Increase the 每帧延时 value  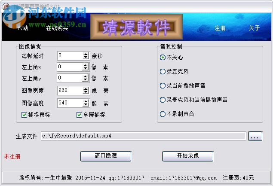(86, 54)
